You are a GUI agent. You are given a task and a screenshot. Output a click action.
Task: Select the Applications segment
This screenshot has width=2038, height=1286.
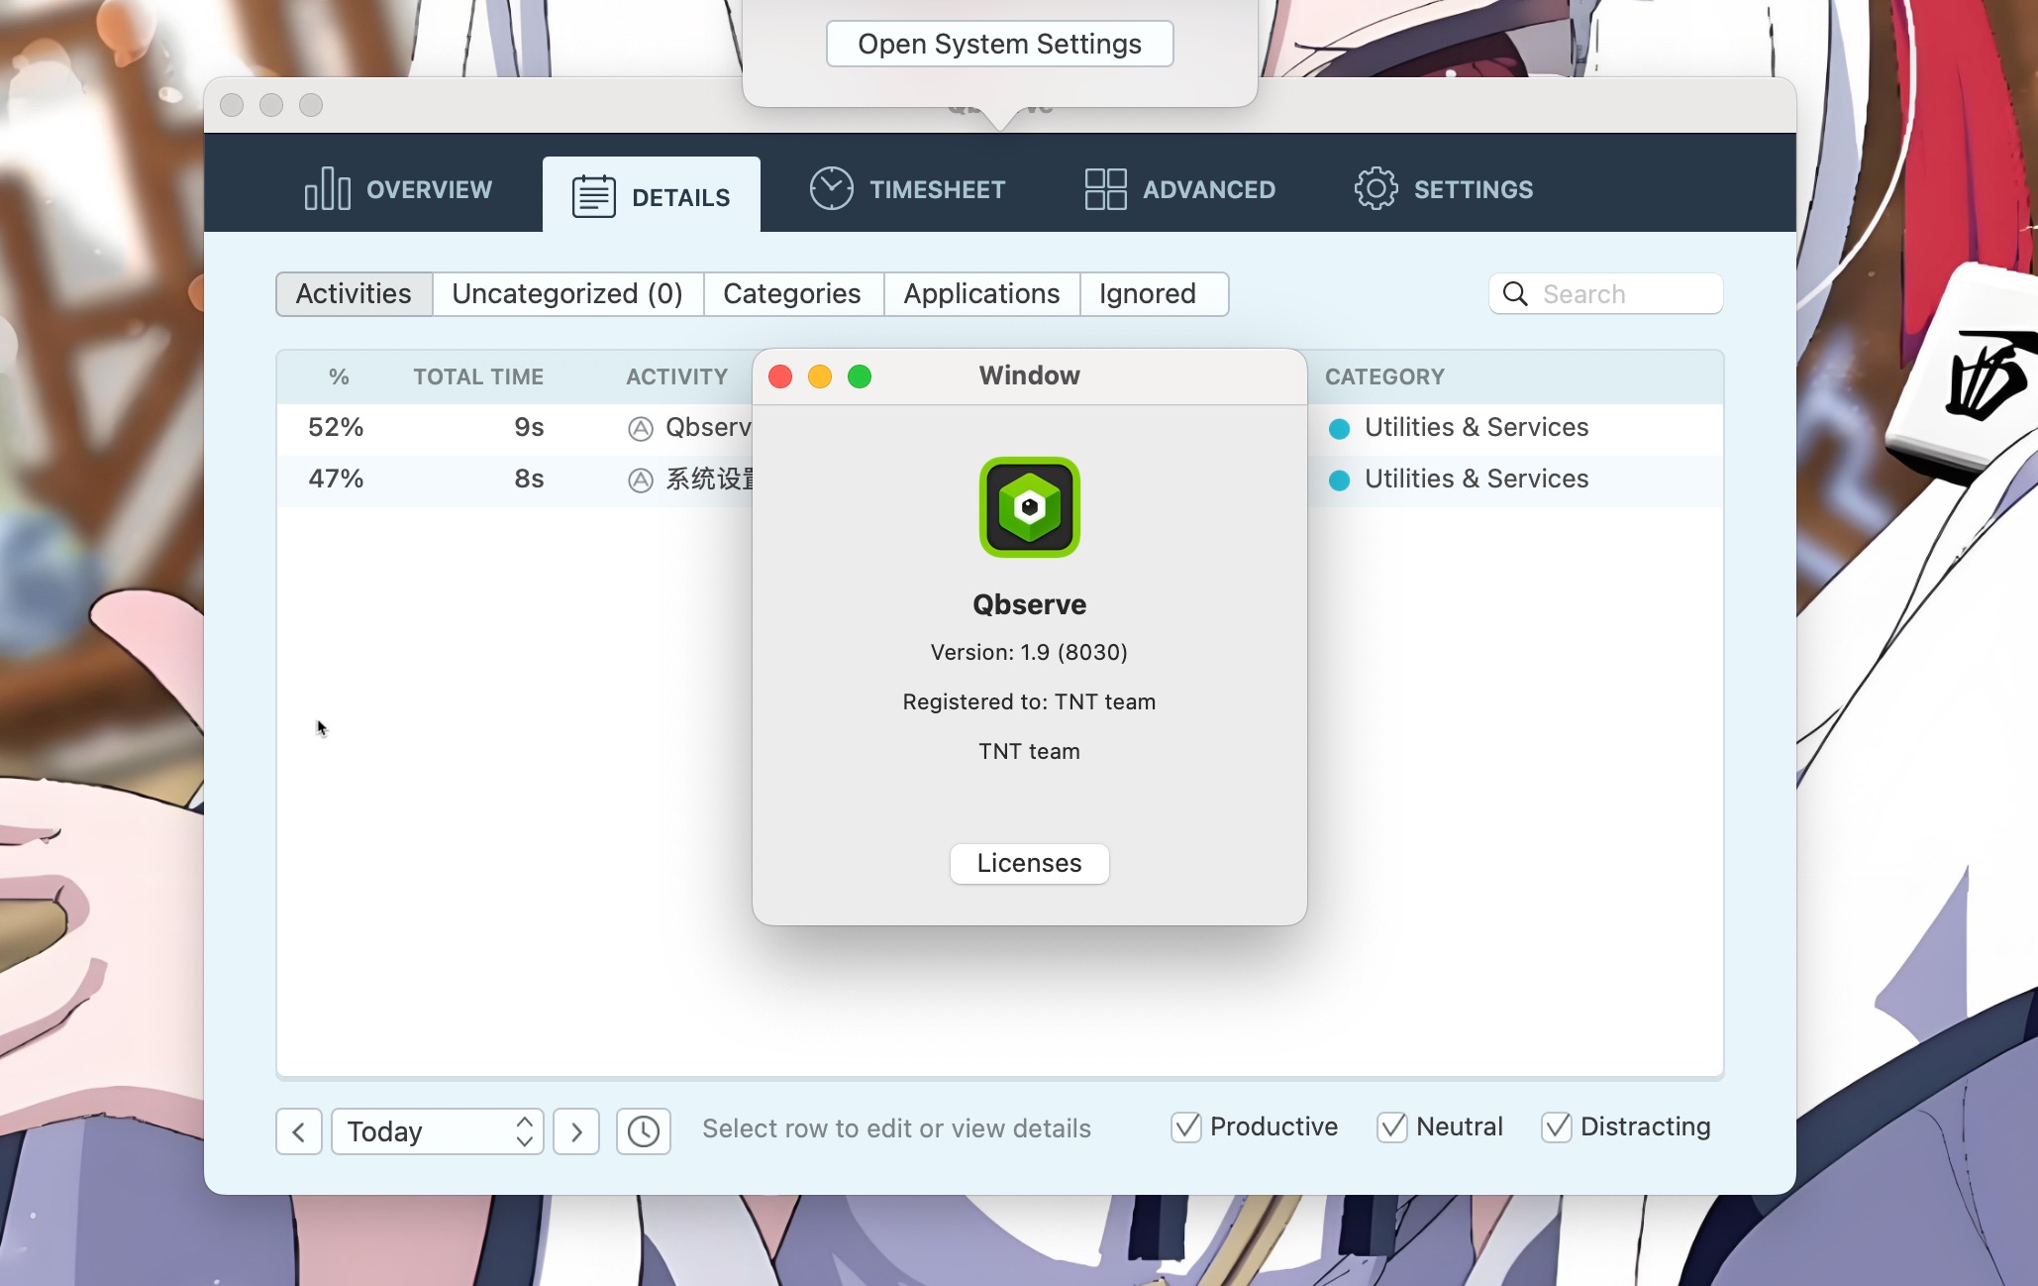(x=981, y=294)
